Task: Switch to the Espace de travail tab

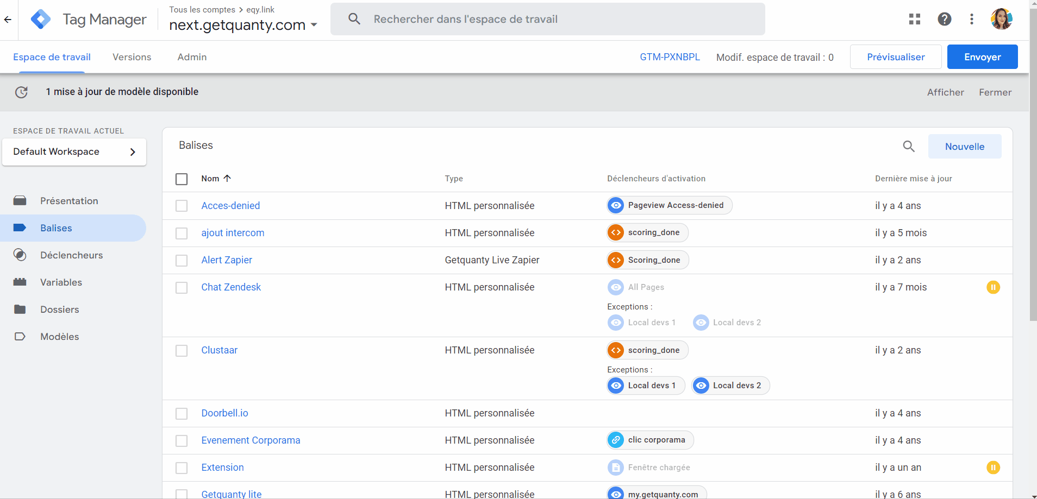Action: coord(52,57)
